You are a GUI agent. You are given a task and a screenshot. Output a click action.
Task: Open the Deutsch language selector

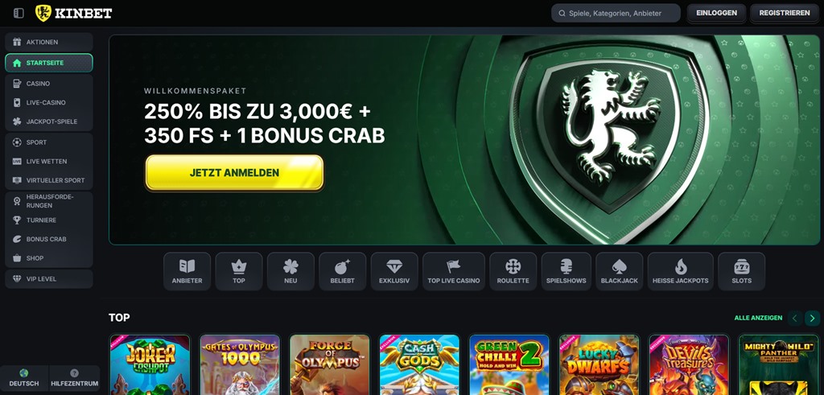pos(24,378)
